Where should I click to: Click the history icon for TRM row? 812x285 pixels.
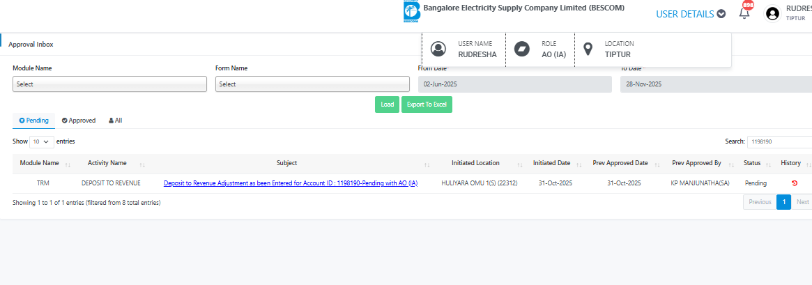pos(795,183)
